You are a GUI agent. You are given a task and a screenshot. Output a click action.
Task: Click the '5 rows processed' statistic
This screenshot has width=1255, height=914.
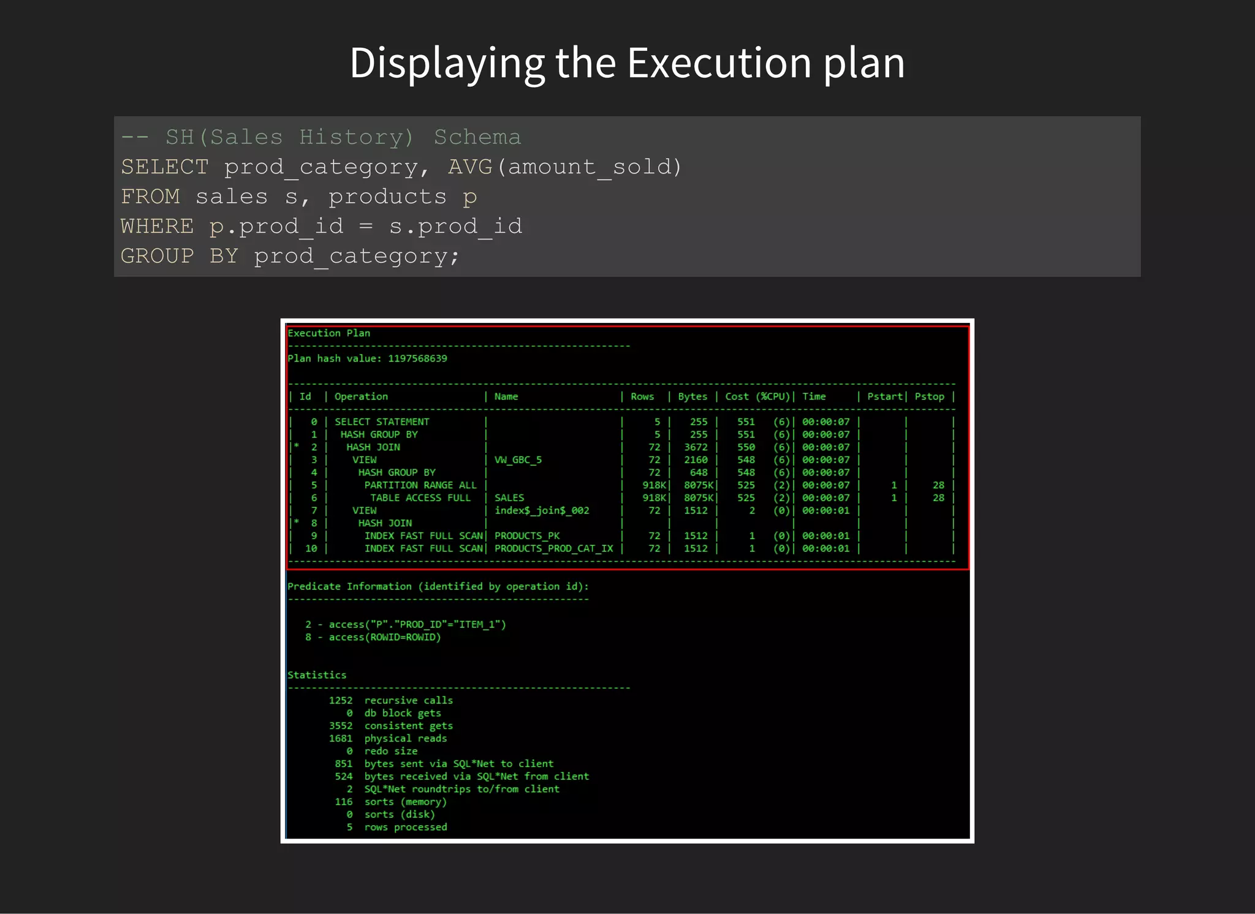(397, 827)
